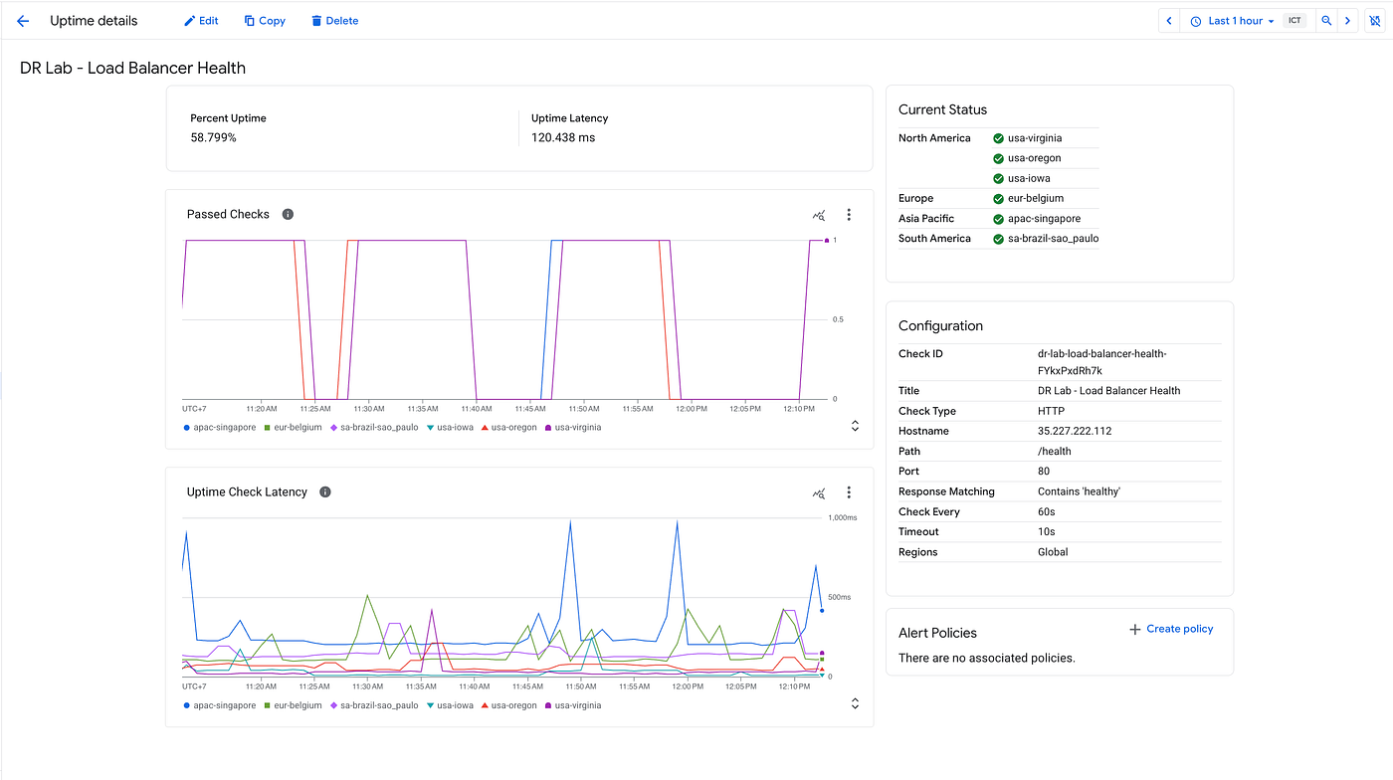Toggle eur-belgium in Latency chart legend
This screenshot has height=780, width=1393.
click(293, 705)
